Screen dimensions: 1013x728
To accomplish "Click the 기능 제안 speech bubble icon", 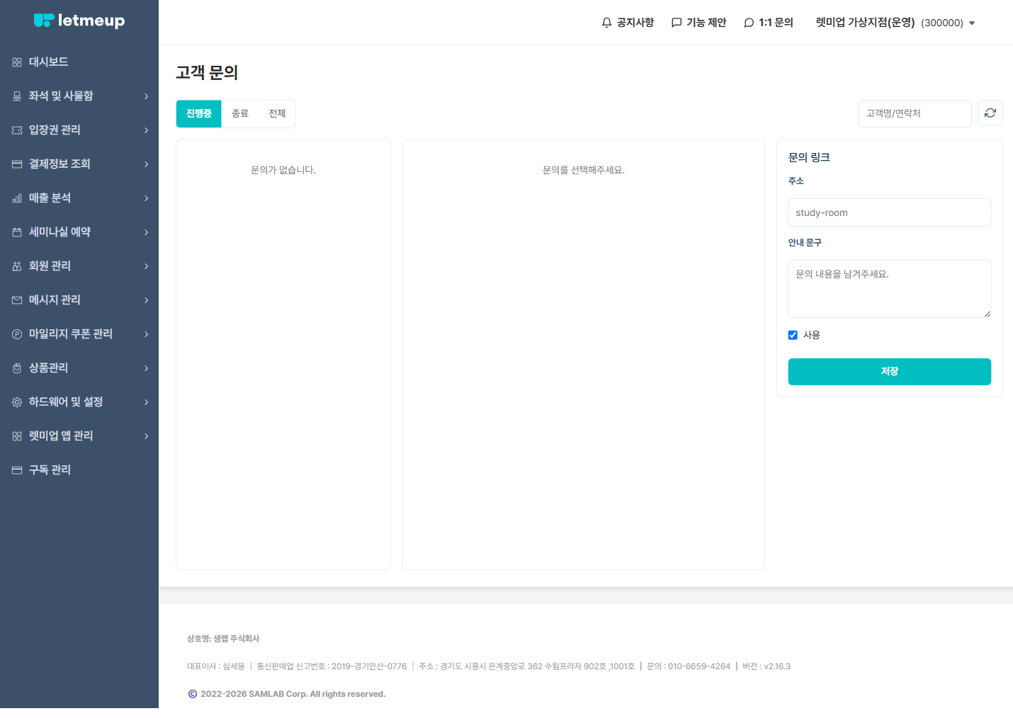I will tap(677, 23).
